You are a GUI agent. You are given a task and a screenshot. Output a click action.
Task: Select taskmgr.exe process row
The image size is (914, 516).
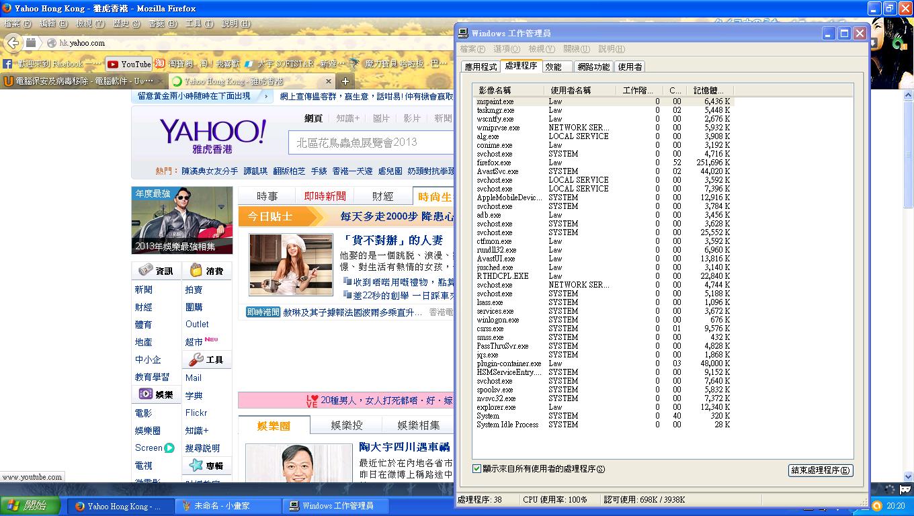click(603, 110)
